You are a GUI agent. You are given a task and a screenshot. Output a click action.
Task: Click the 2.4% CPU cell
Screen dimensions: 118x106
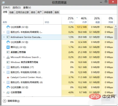[68, 52]
